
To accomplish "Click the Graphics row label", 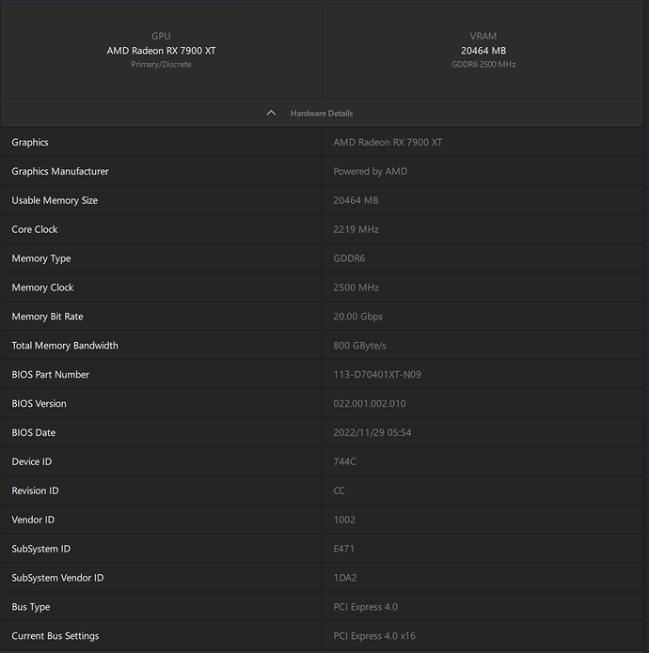I will [x=30, y=142].
